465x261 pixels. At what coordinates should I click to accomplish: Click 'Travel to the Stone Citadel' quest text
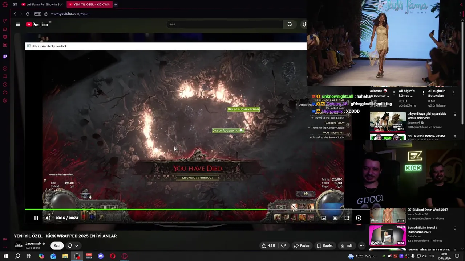pyautogui.click(x=328, y=137)
